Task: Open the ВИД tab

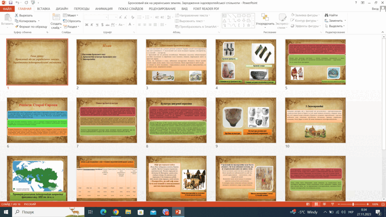Action: tap(184, 9)
